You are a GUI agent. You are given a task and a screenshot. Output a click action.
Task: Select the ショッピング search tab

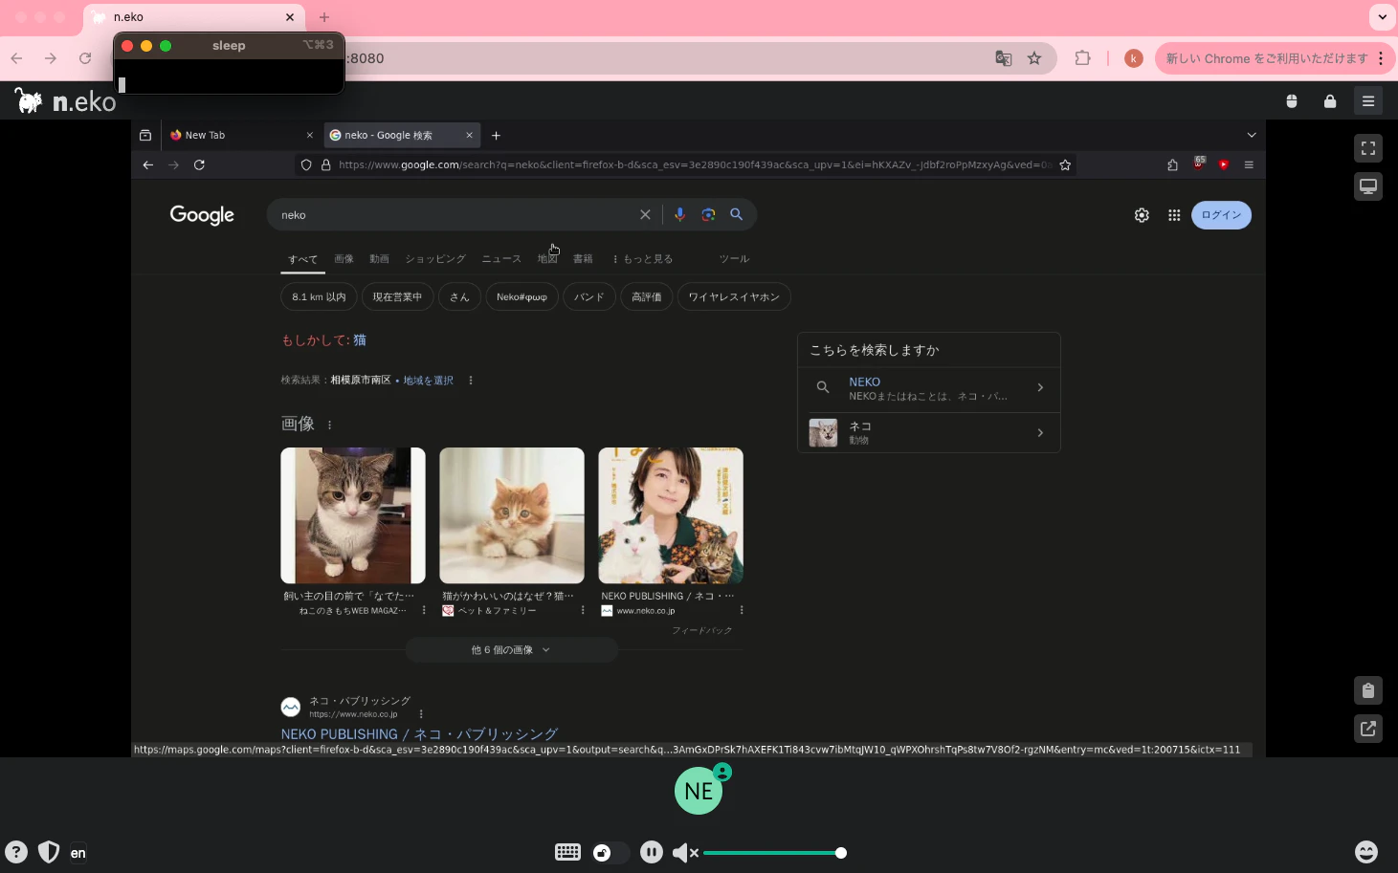(x=434, y=259)
